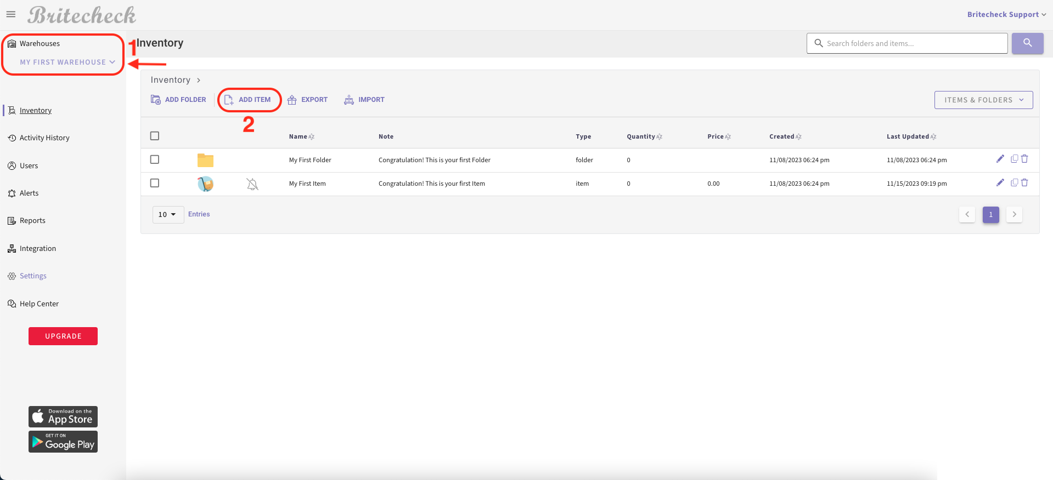Screen dimensions: 1053x480
Task: Duplicate My First Folder with copy icon
Action: tap(1015, 159)
